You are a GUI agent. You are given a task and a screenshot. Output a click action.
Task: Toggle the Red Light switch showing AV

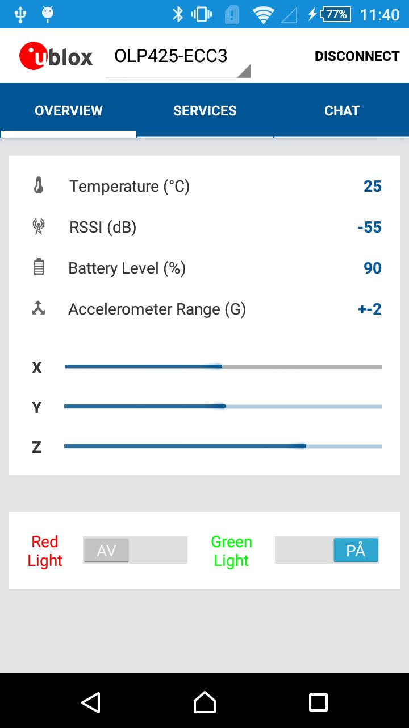pos(135,550)
